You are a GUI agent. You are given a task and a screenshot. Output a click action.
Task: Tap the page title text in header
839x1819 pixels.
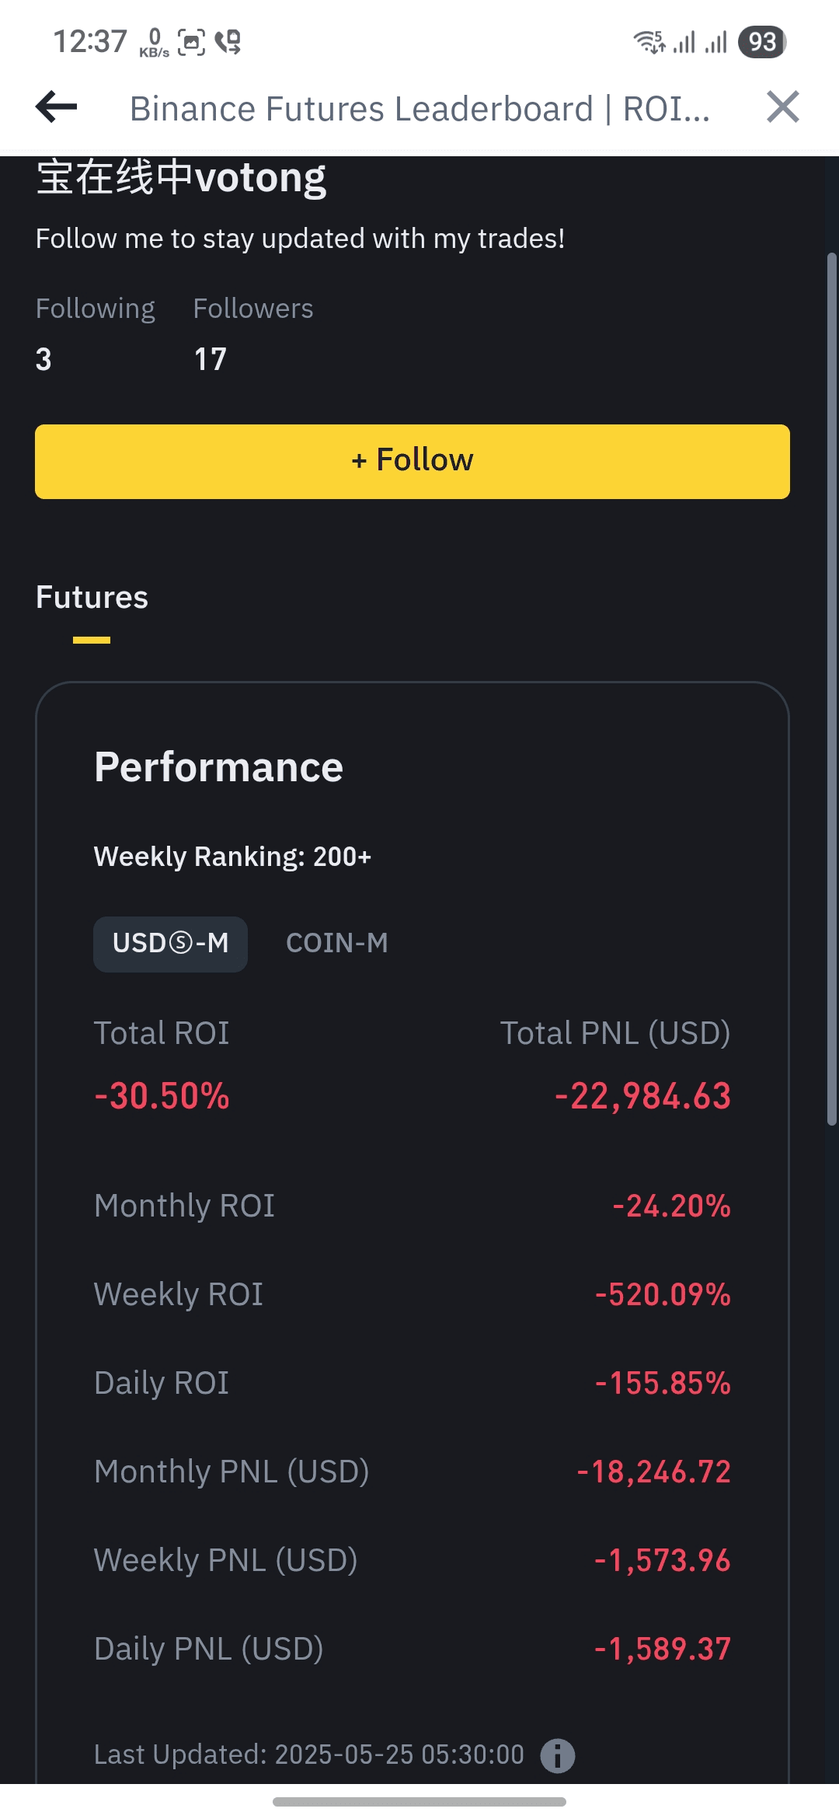[419, 109]
